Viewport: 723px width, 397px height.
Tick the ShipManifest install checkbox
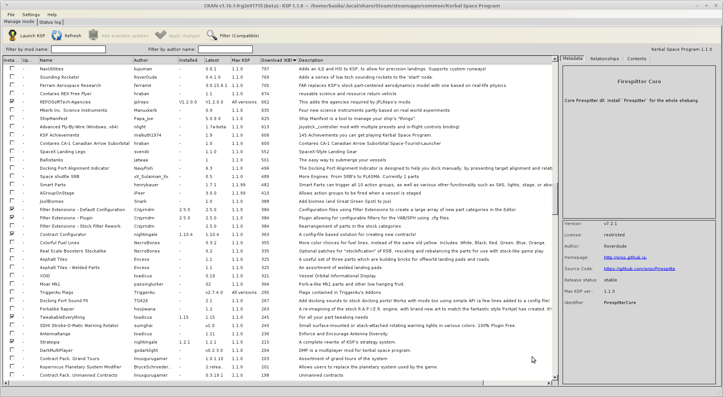tap(12, 118)
